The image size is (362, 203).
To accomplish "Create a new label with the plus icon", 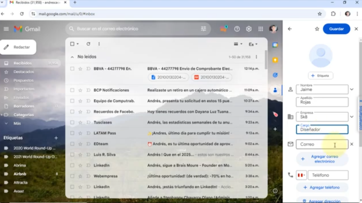I will click(x=56, y=138).
